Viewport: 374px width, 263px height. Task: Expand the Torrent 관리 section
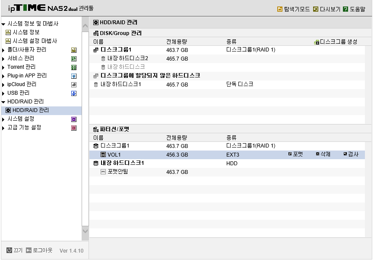[x=3, y=67]
